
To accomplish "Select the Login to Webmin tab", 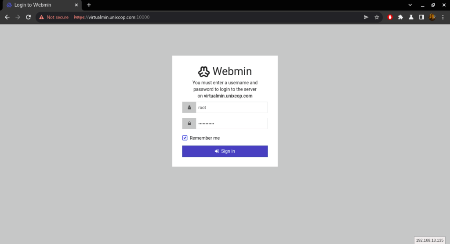I will pyautogui.click(x=42, y=5).
